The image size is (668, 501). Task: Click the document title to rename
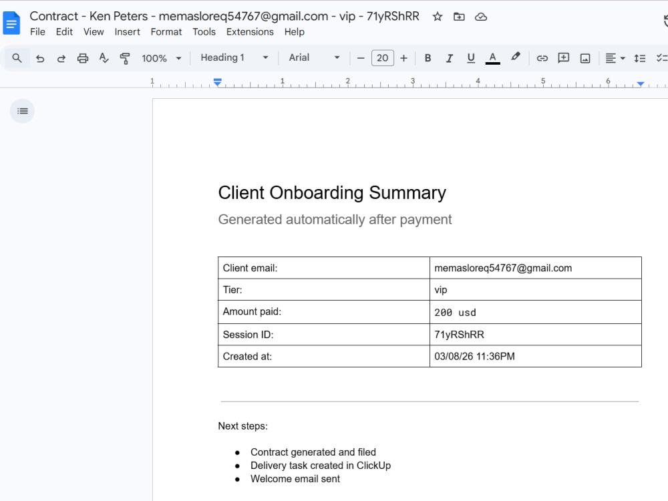point(224,16)
